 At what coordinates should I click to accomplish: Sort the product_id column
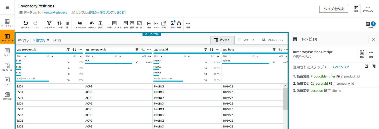[74, 50]
